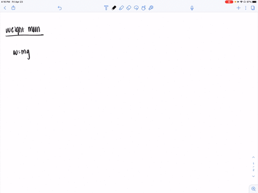Viewport: 258px width, 193px height.
Task: Open the share/export menu
Action: point(13,8)
